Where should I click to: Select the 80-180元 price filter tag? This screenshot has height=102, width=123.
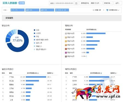[x=62, y=10]
